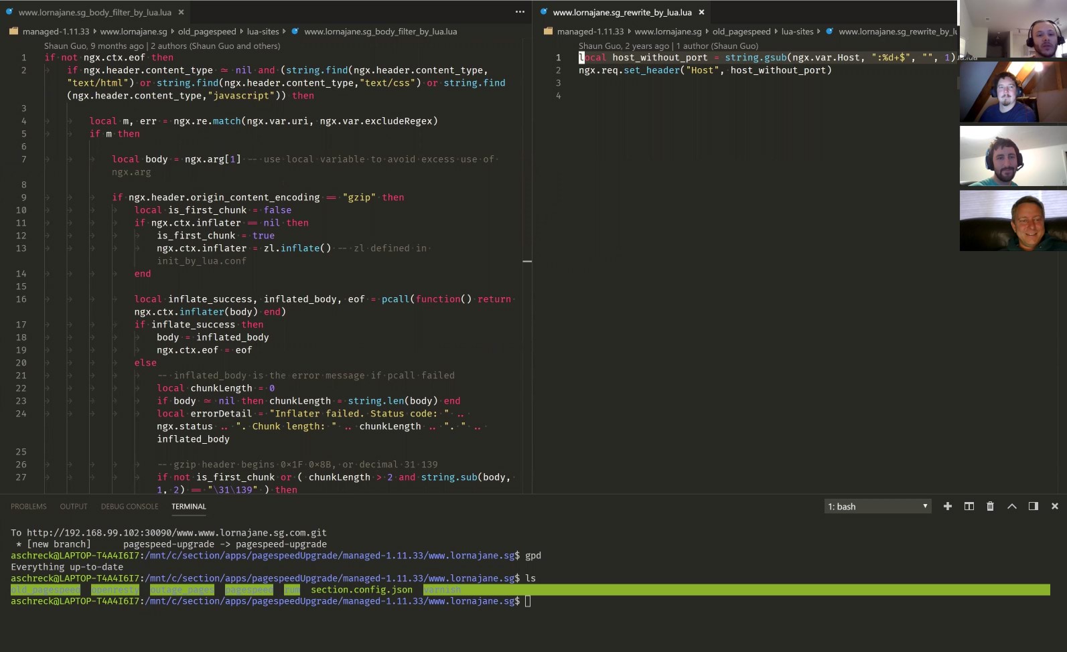Place cursor on 'local chunkLength = 0' line

pyautogui.click(x=216, y=388)
